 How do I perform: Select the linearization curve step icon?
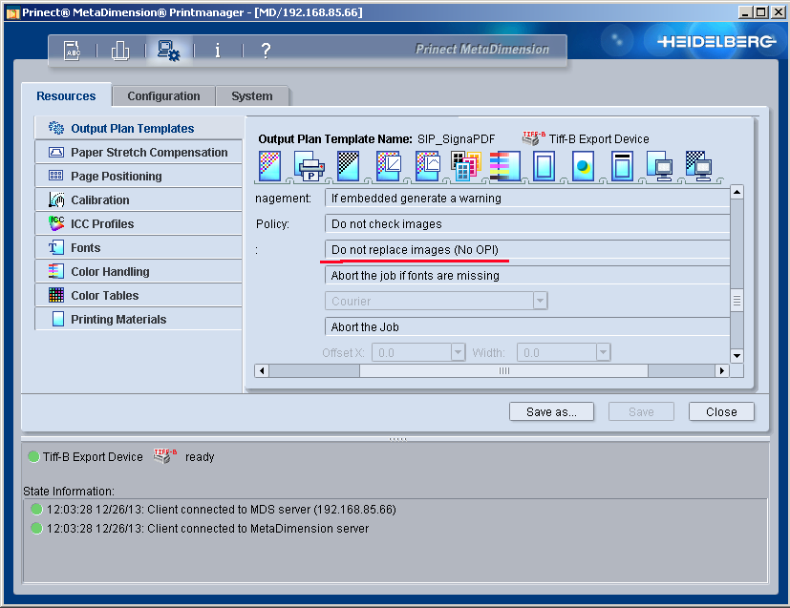click(x=388, y=166)
